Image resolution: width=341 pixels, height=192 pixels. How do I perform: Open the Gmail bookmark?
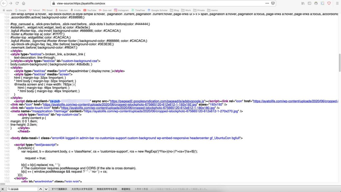click(47, 10)
